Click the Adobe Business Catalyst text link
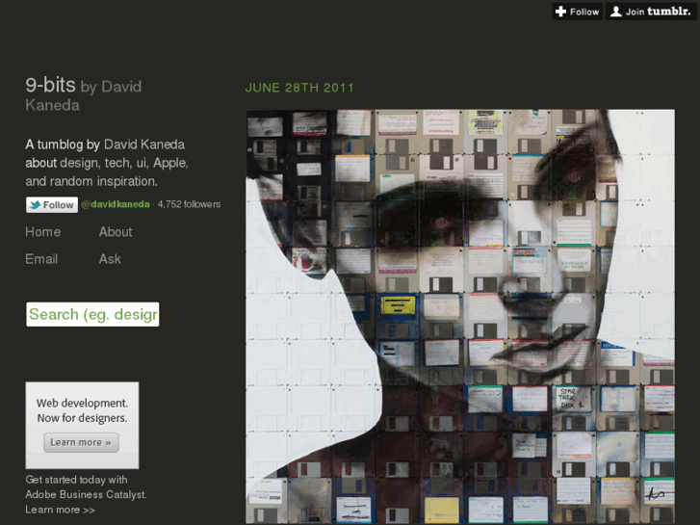 click(x=86, y=494)
